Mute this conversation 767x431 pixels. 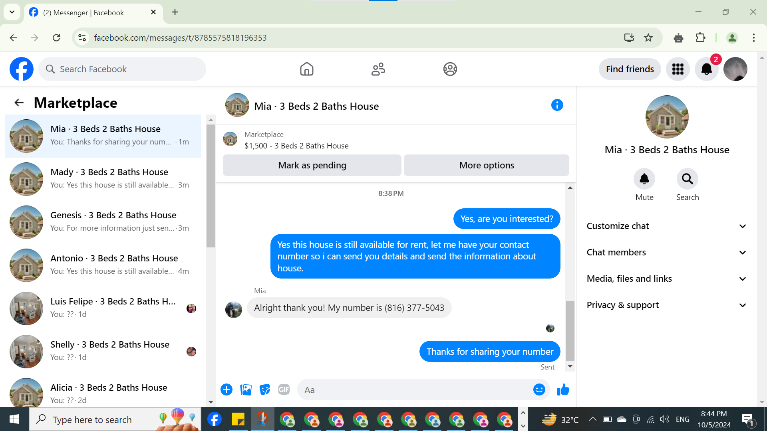coord(644,179)
